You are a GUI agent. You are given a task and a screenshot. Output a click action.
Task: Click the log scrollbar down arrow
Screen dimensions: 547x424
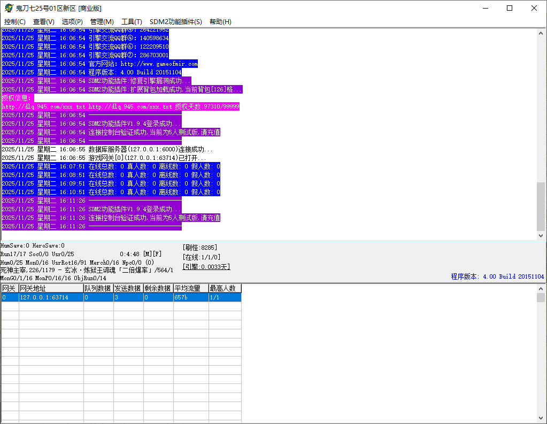coord(541,236)
